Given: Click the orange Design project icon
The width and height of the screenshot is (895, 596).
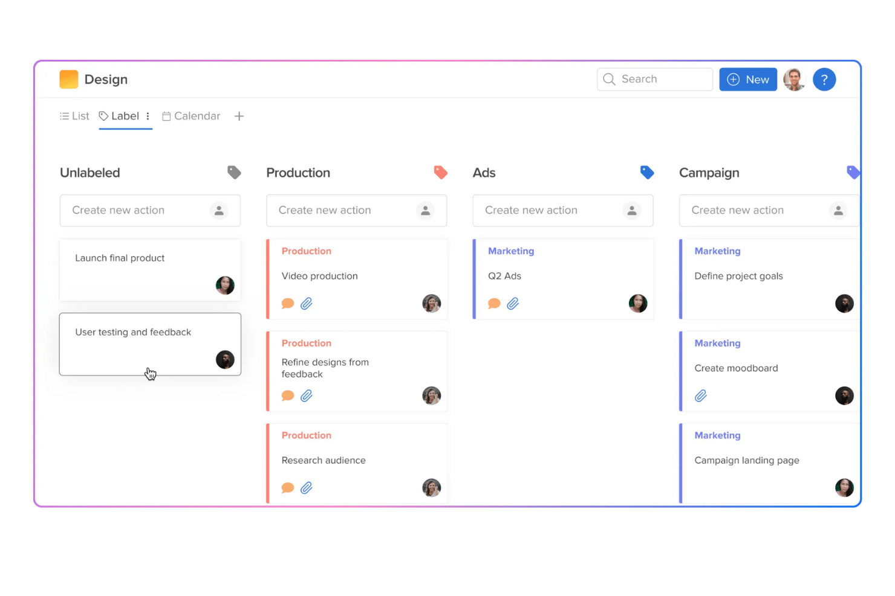Looking at the screenshot, I should tap(69, 80).
